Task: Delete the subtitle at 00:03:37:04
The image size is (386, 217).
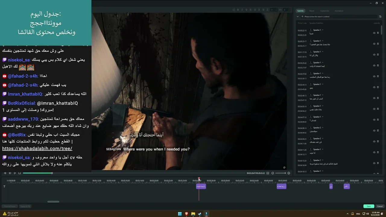Action: click(x=378, y=76)
